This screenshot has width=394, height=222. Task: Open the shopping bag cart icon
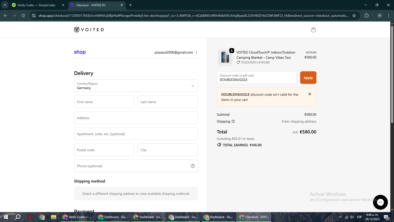[313, 30]
